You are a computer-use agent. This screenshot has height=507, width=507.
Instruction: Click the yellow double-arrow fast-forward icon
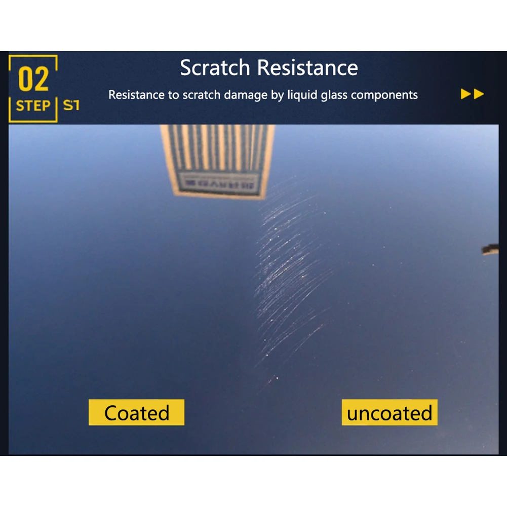click(x=472, y=94)
